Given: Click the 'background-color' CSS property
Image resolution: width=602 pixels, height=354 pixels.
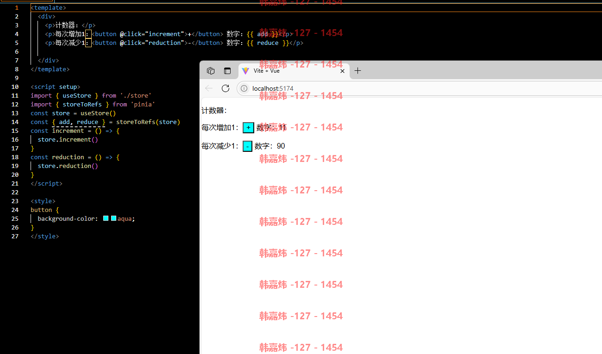Looking at the screenshot, I should click(x=66, y=218).
